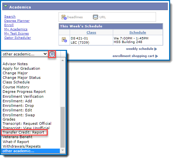Select Enrollment Verification option
This screenshot has height=160, width=175.
pyautogui.click(x=23, y=96)
